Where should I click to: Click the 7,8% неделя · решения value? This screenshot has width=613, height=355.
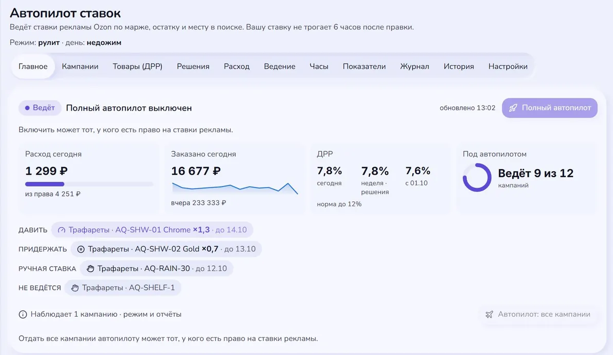click(x=375, y=171)
